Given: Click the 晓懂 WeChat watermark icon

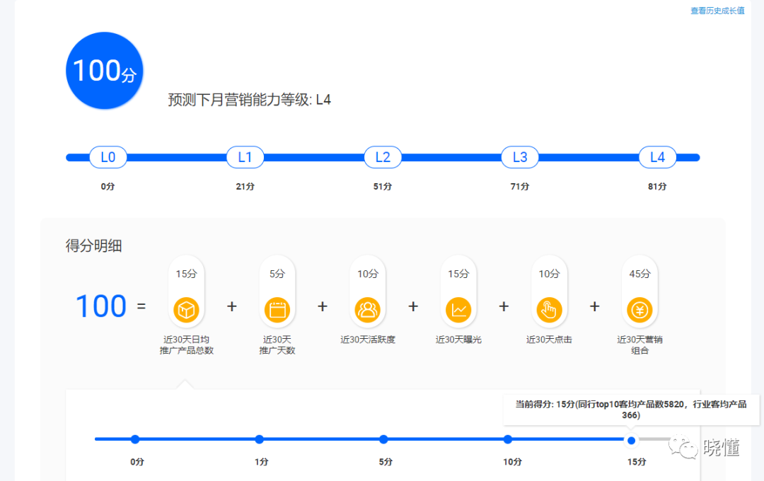Looking at the screenshot, I should (x=683, y=446).
